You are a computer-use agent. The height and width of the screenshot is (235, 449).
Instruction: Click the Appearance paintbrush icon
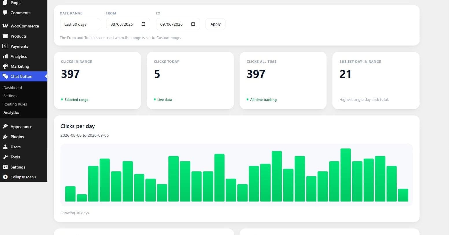[5, 127]
